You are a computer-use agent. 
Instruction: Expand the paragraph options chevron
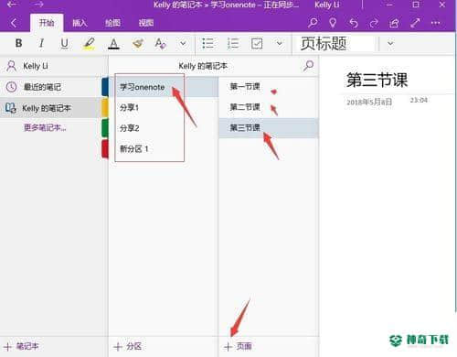point(280,44)
